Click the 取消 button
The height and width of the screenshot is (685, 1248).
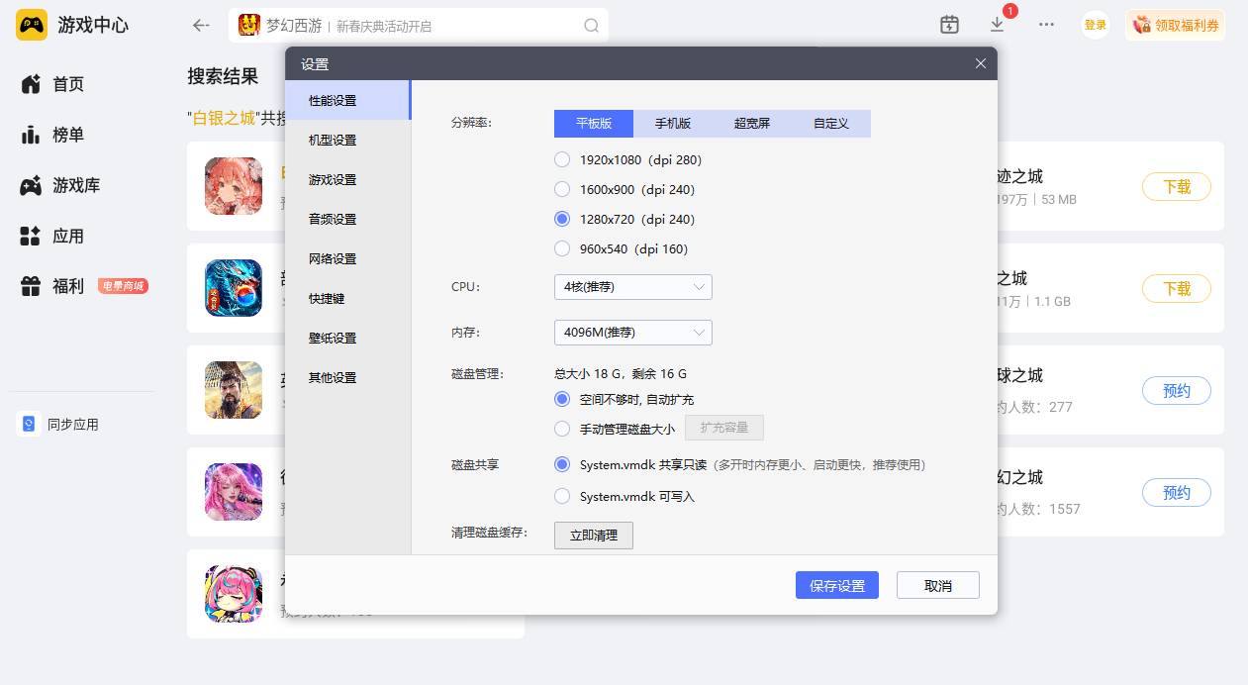(938, 585)
